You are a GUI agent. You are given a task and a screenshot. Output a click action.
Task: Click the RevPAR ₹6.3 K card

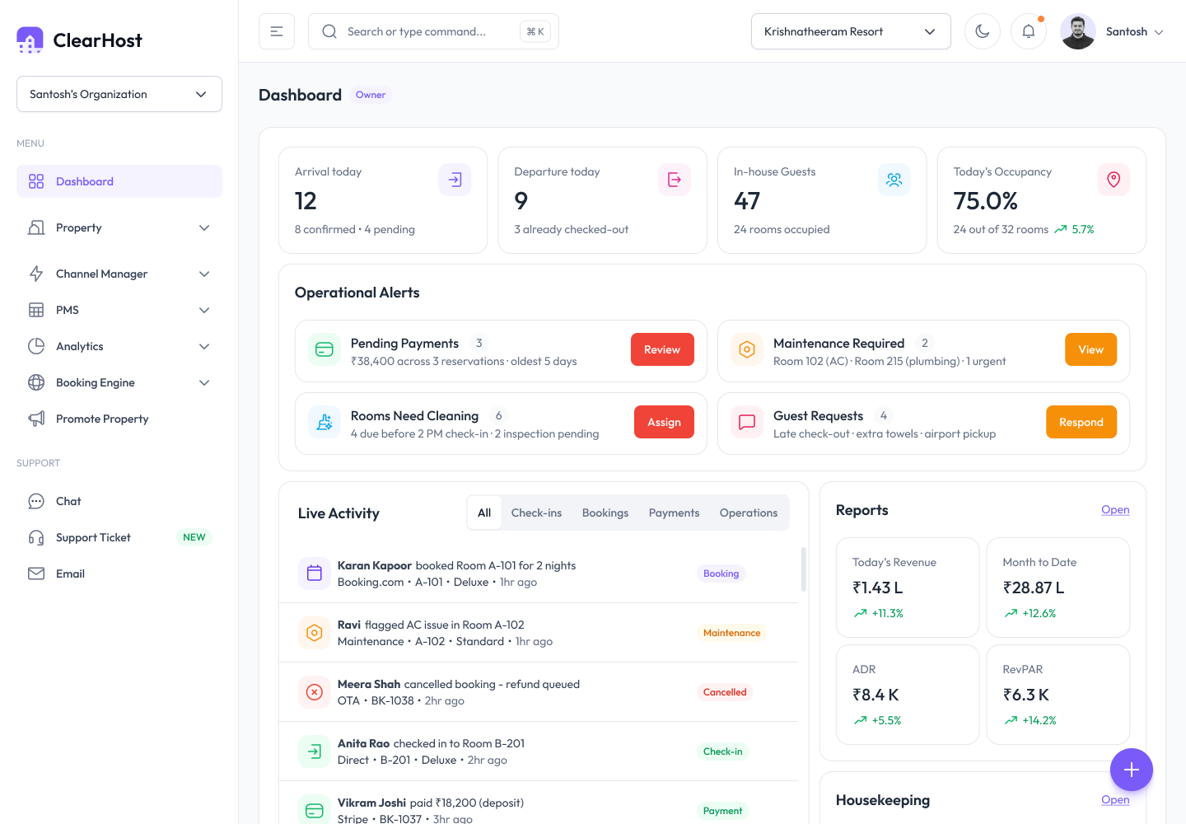tap(1058, 695)
